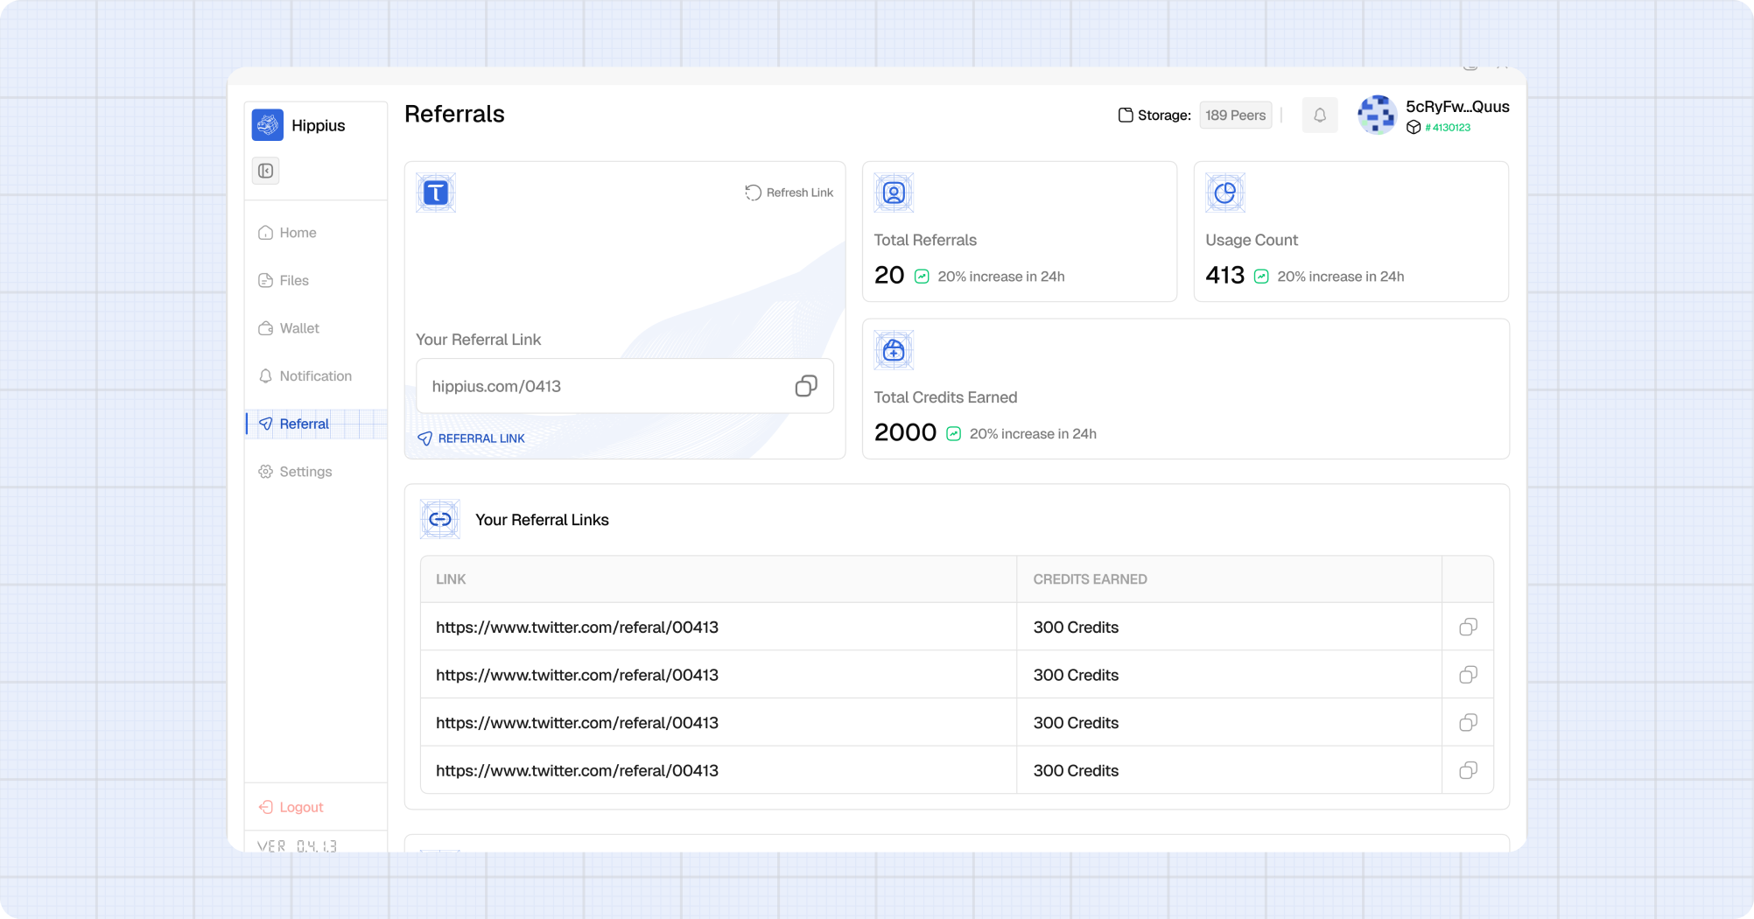Click the Total Credits Earned icon
This screenshot has width=1754, height=919.
894,350
